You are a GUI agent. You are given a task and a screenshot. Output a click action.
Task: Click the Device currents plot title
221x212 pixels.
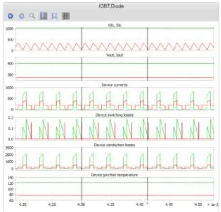115,85
